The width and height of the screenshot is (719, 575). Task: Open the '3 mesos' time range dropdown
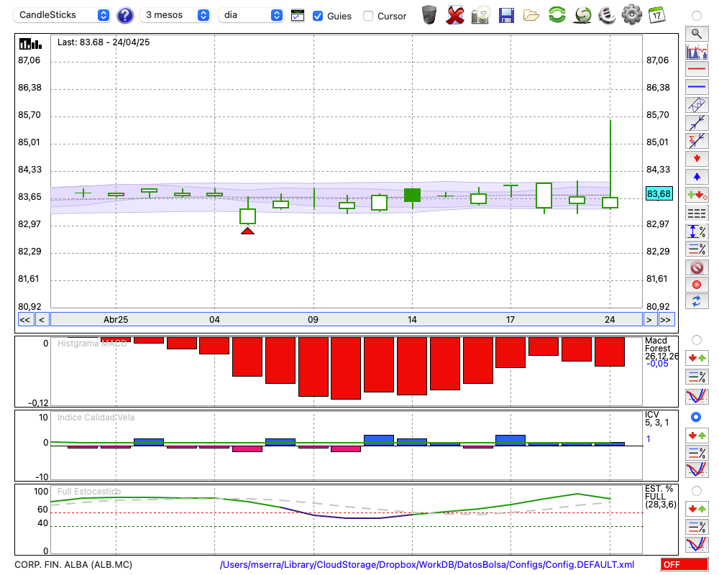coord(175,15)
